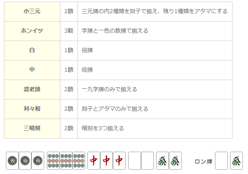248x174 pixels.
Task: Select the green 發 tile after ロン牌
Action: [x=236, y=161]
